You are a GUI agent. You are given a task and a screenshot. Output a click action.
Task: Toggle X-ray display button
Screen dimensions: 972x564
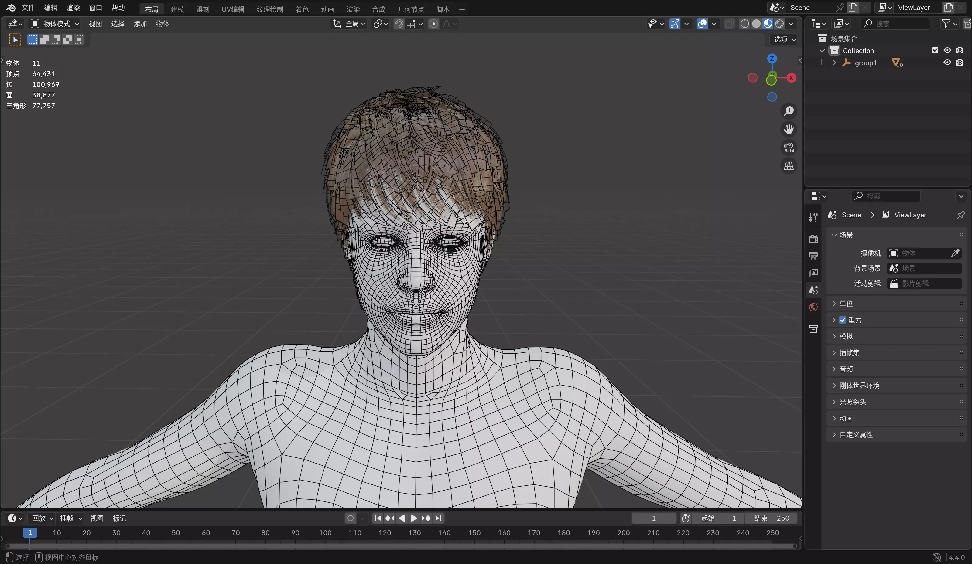tap(729, 24)
